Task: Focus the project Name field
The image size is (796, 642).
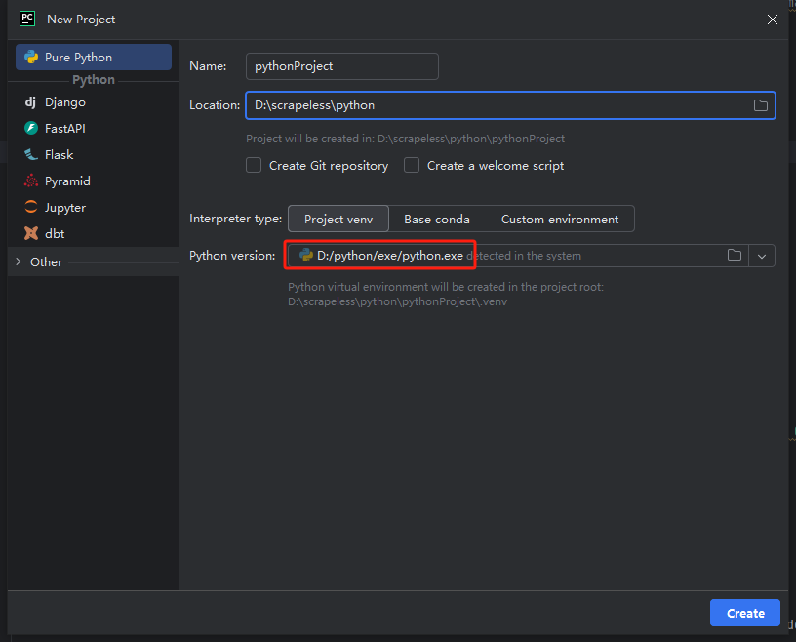Action: 342,66
